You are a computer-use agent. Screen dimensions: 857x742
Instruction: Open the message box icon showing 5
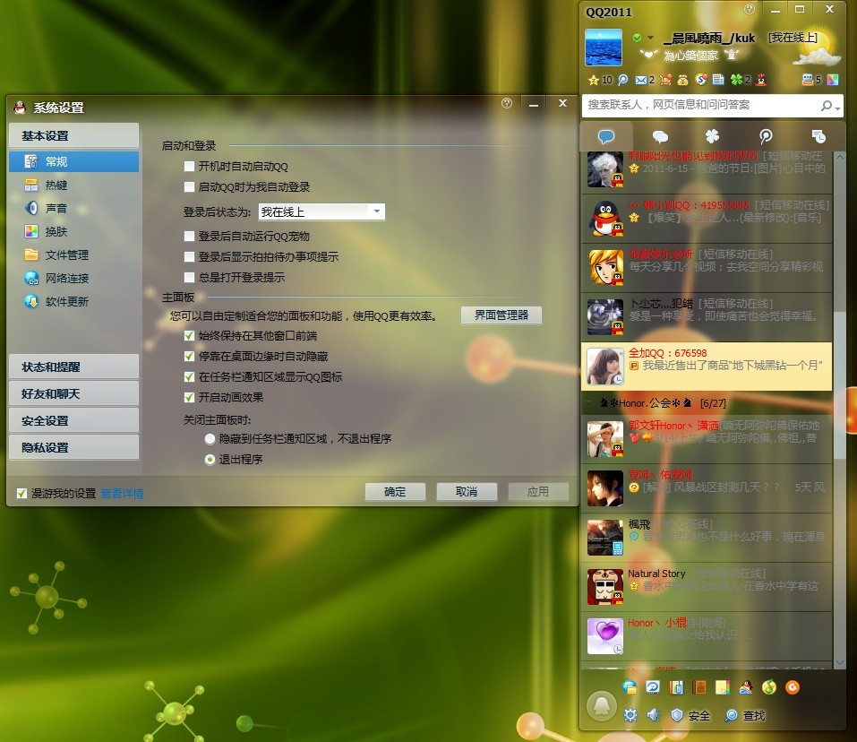tap(807, 80)
